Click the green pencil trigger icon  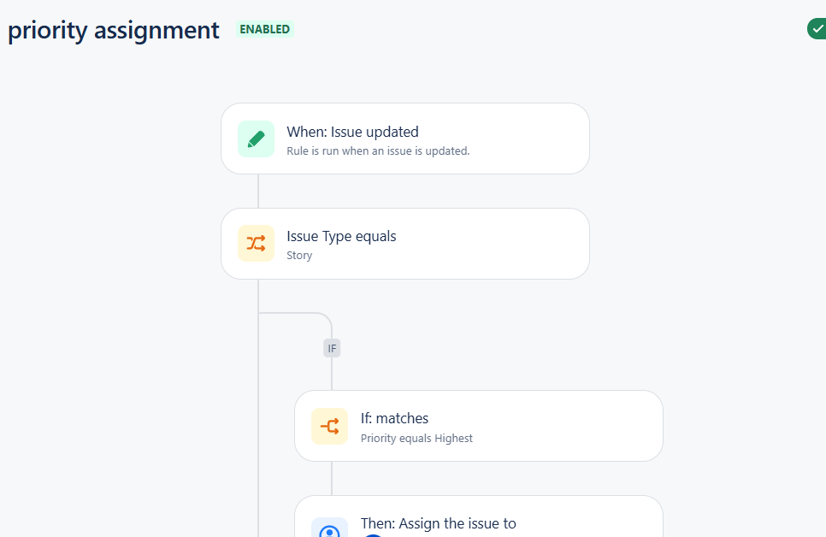(256, 139)
